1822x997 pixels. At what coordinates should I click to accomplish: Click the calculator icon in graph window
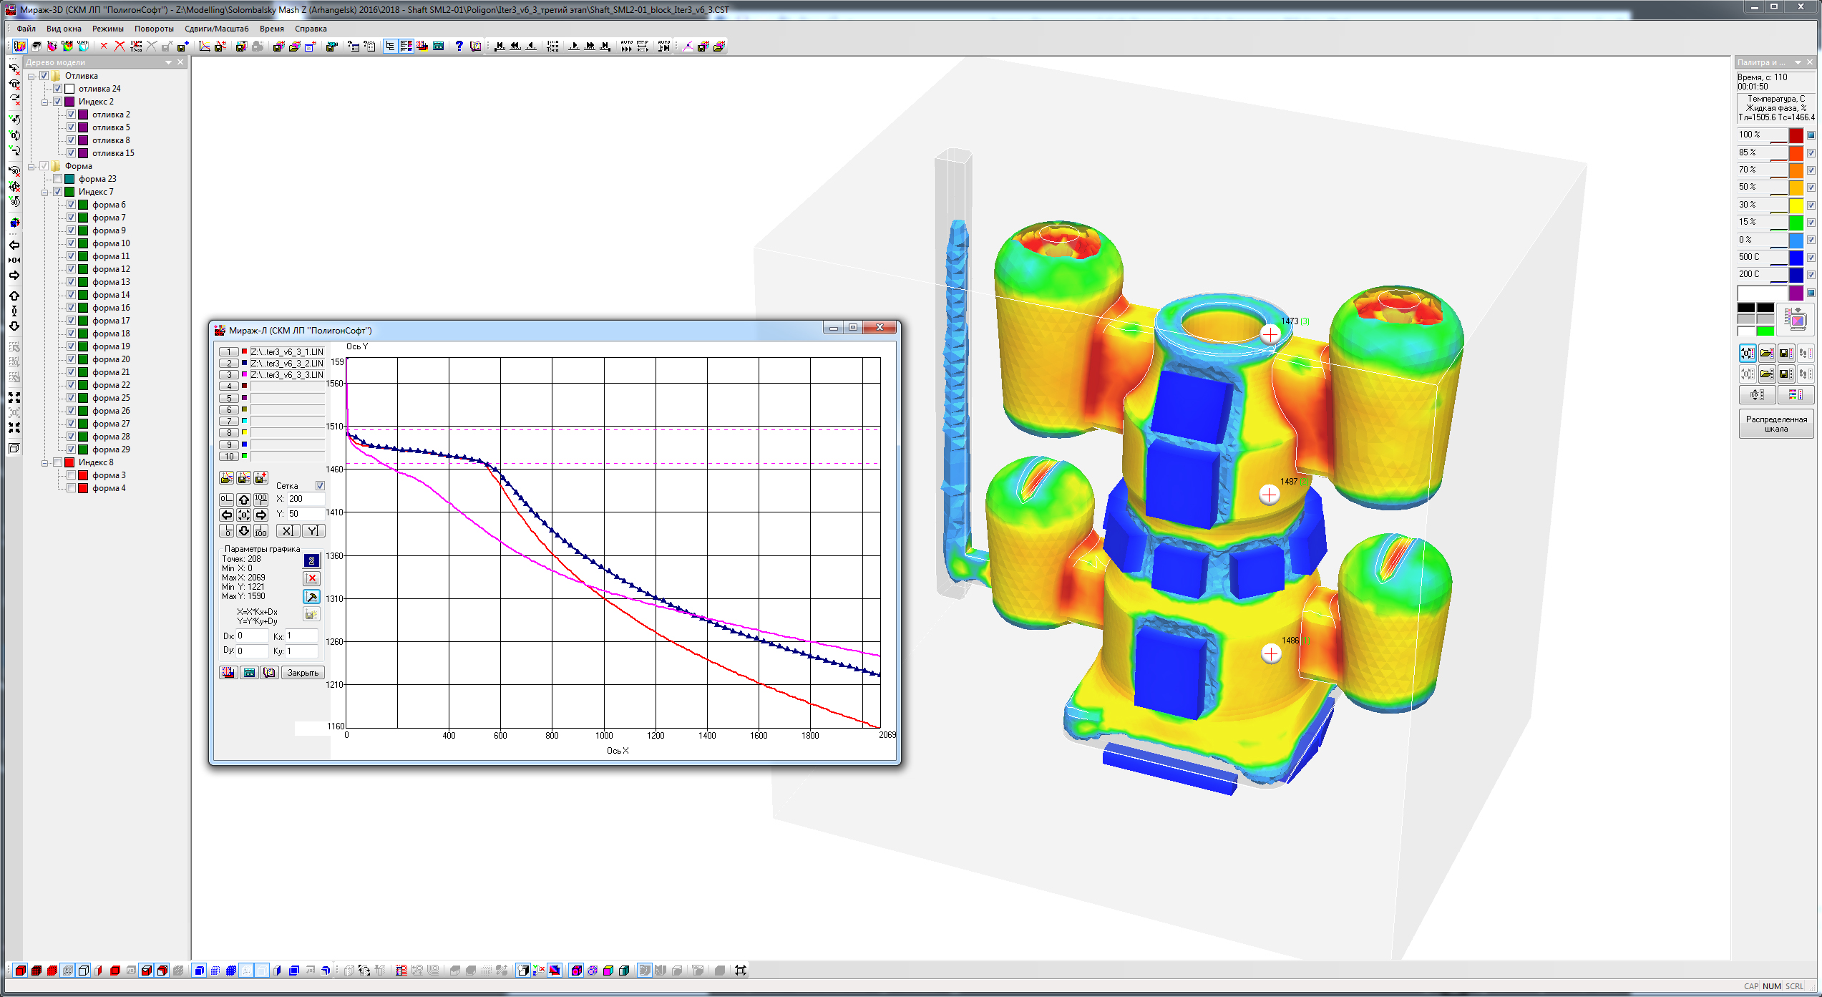click(x=248, y=673)
